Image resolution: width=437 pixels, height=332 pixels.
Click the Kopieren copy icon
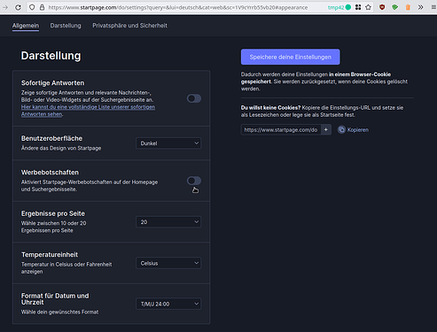coord(341,130)
